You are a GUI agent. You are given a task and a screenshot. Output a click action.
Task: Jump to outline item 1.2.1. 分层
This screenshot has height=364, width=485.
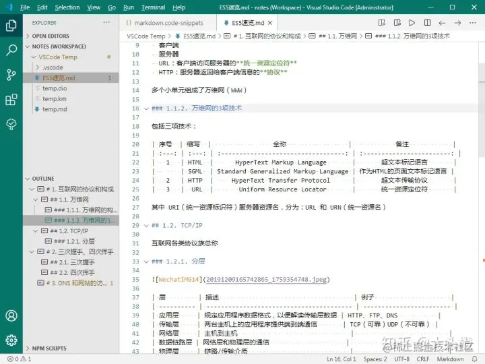[x=71, y=241]
